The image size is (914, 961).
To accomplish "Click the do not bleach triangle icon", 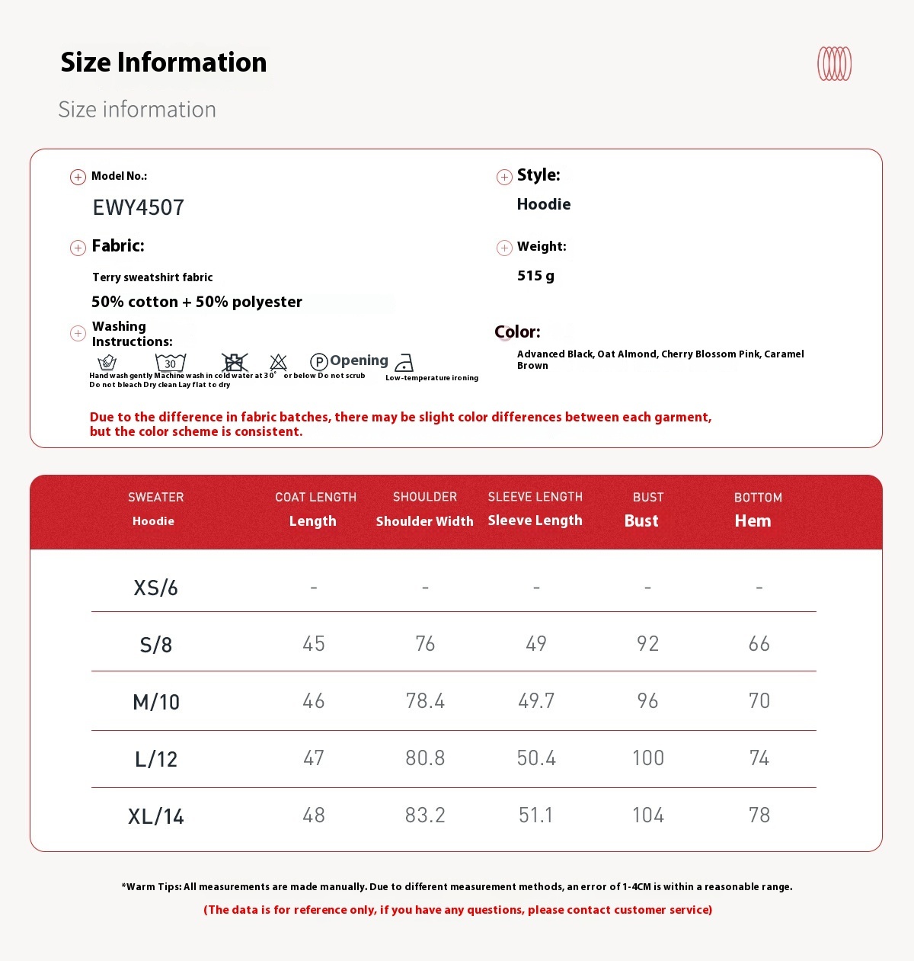I will tap(278, 362).
